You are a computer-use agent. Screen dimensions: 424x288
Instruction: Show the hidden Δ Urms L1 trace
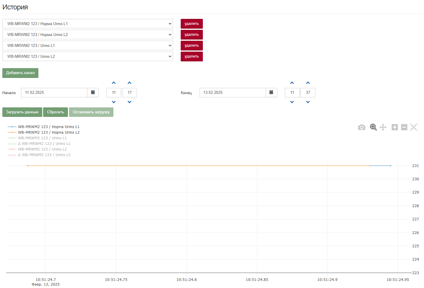click(39, 144)
